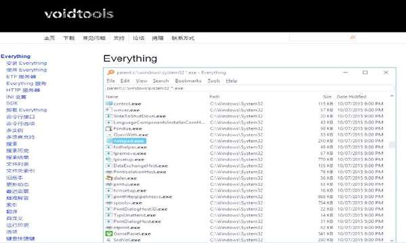Click the orange search magnifier icon
406x243 pixels.
click(x=353, y=38)
